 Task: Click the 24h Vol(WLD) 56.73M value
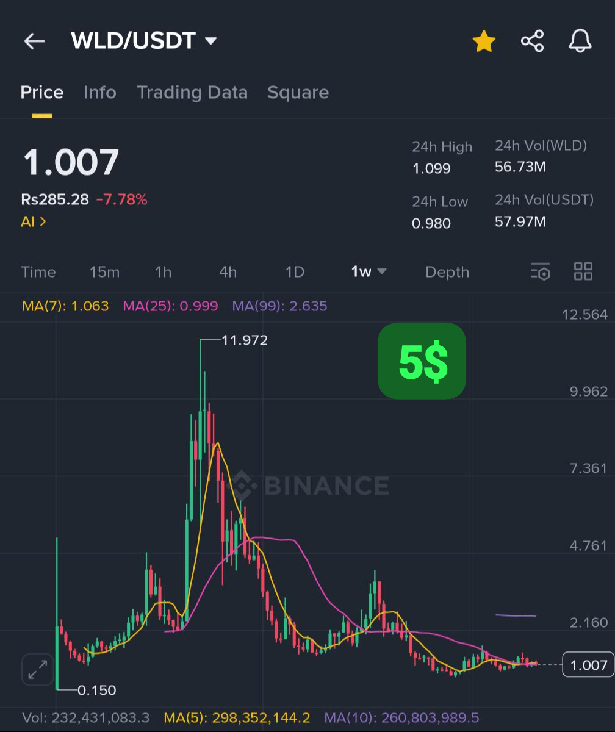pos(520,167)
